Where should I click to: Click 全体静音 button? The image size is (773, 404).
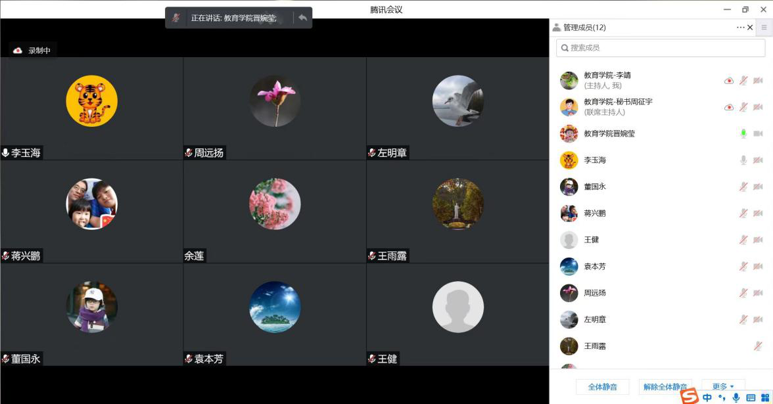click(602, 387)
